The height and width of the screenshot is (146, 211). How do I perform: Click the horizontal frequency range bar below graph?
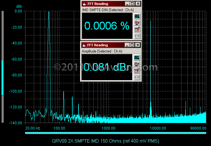pyautogui.click(x=116, y=133)
